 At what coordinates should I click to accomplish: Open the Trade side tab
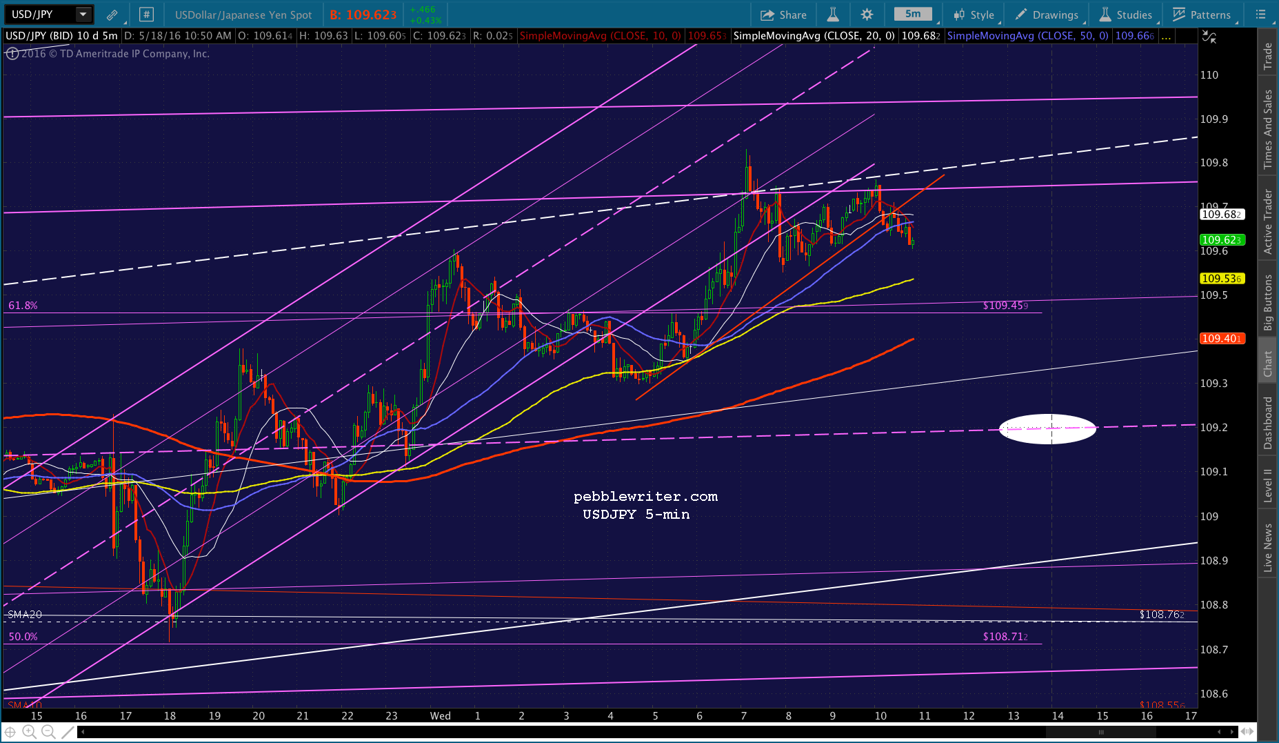(1267, 56)
